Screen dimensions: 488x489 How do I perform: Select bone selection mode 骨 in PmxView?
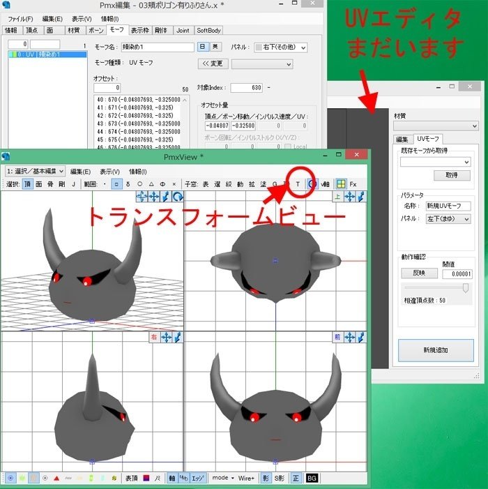coord(50,184)
